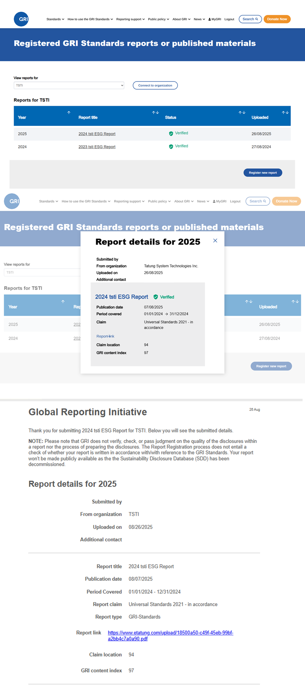
Task: Click dimmed Uploaded column sort arrows behind dialog
Action: 295,301
